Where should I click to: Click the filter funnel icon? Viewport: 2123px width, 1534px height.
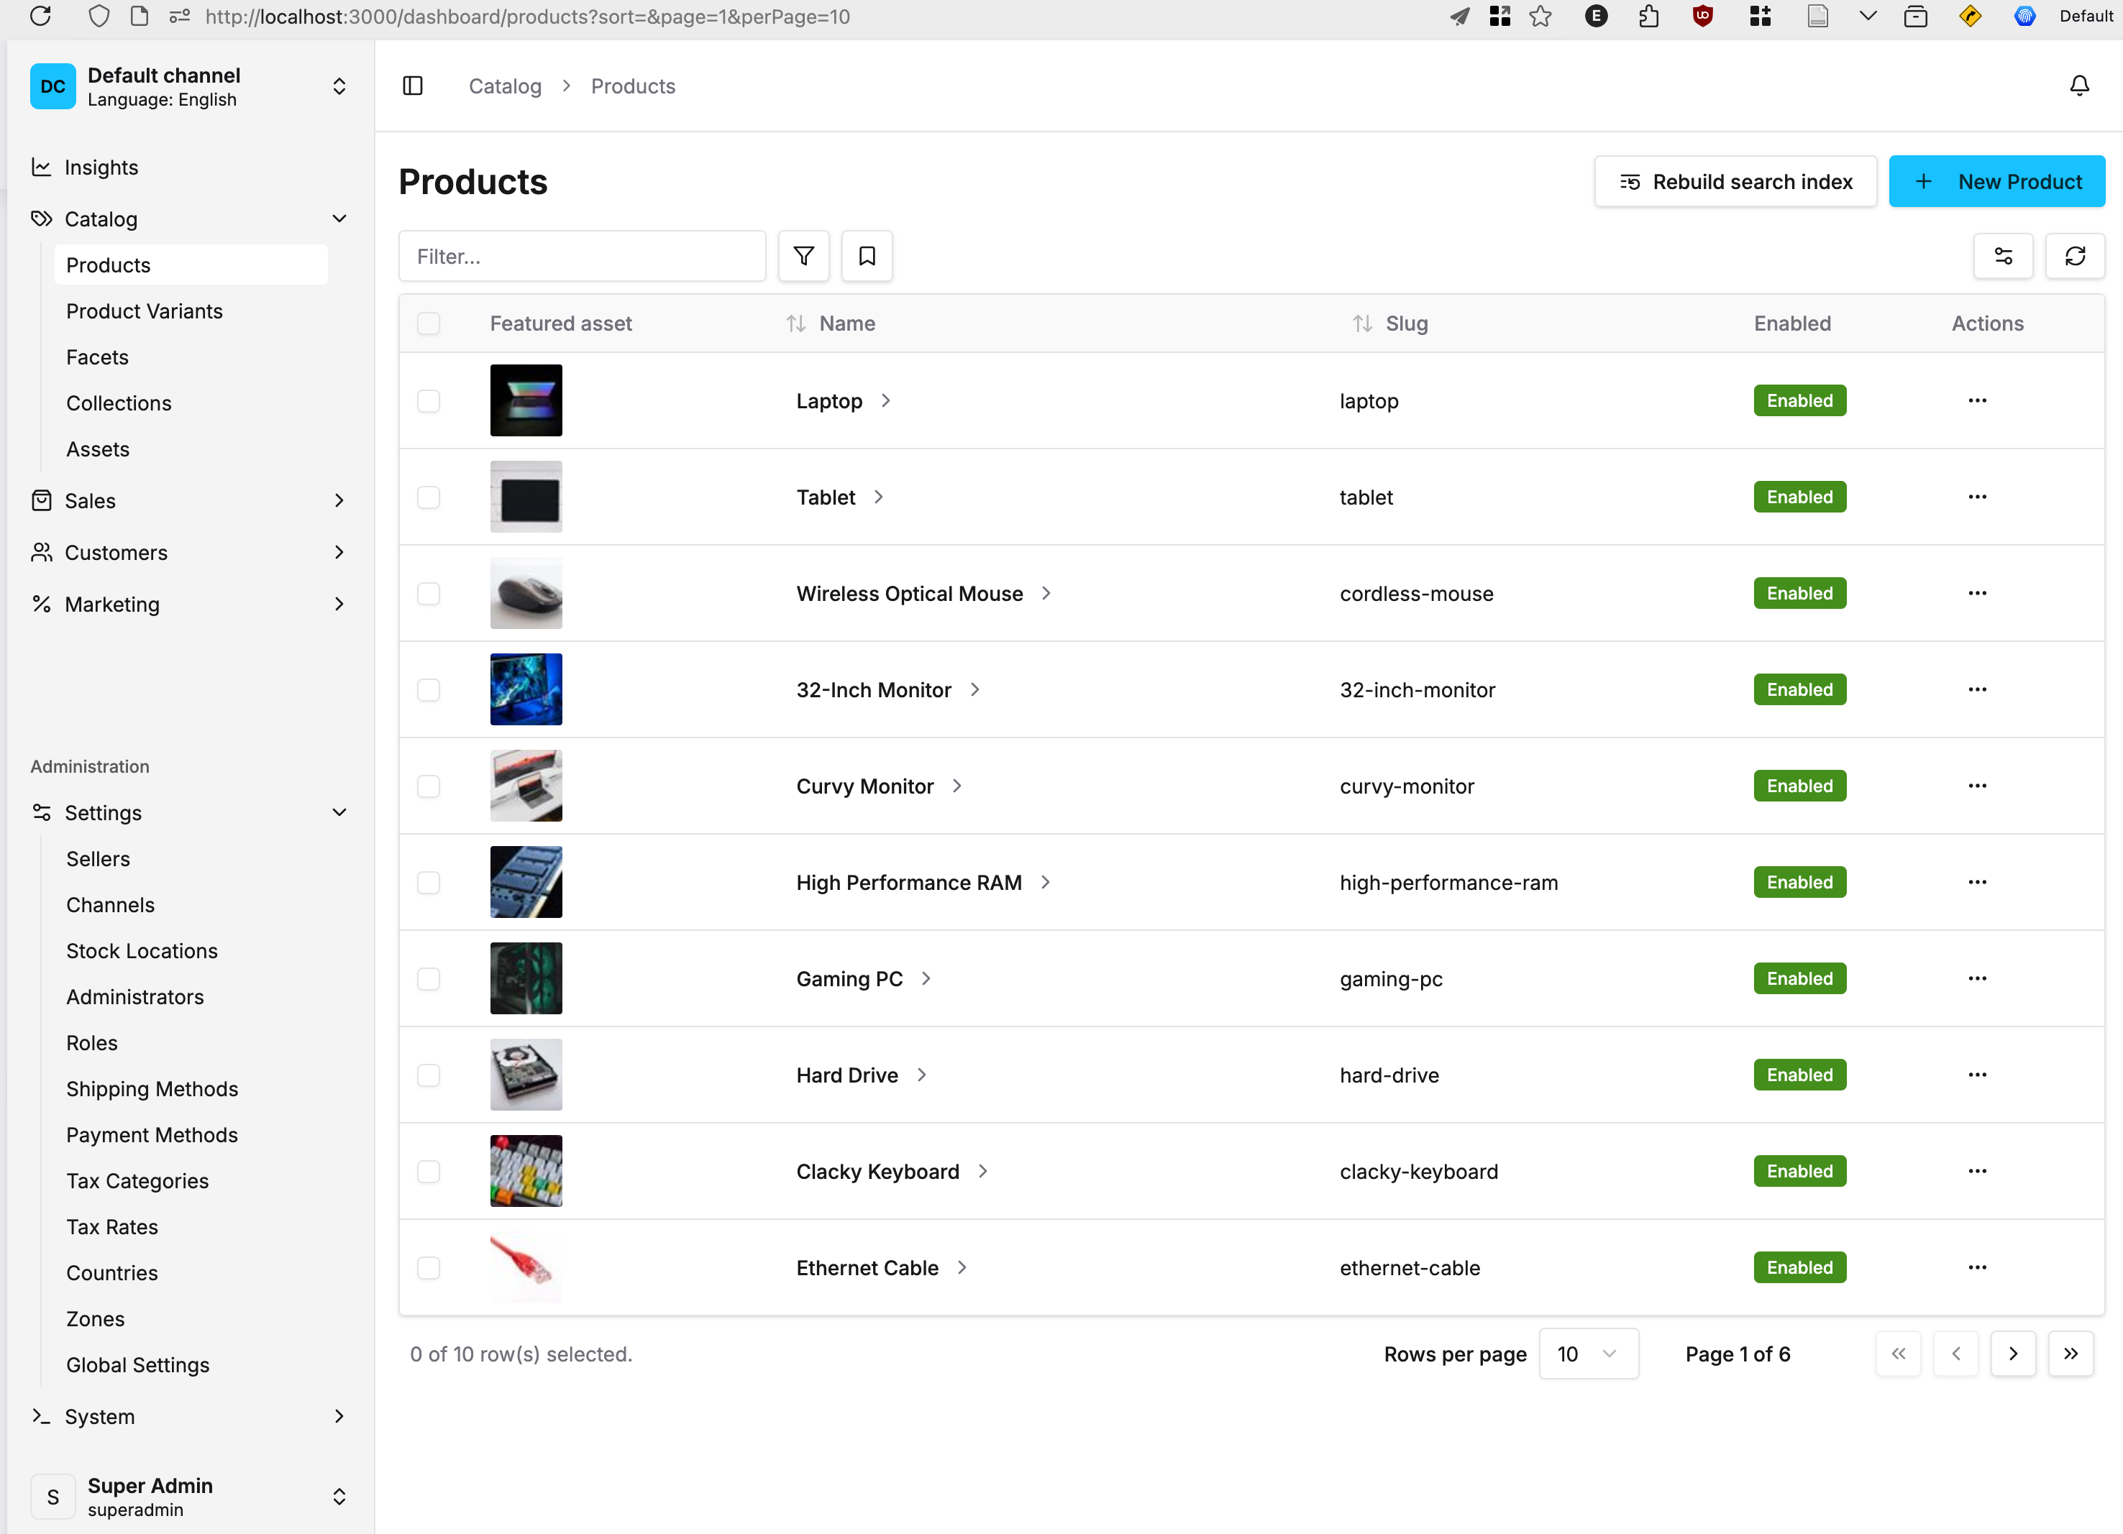(x=803, y=257)
